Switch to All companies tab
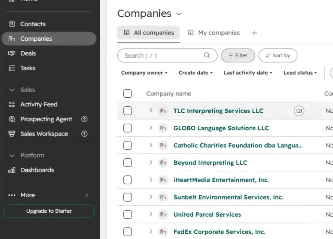The width and height of the screenshot is (333, 239). point(148,33)
